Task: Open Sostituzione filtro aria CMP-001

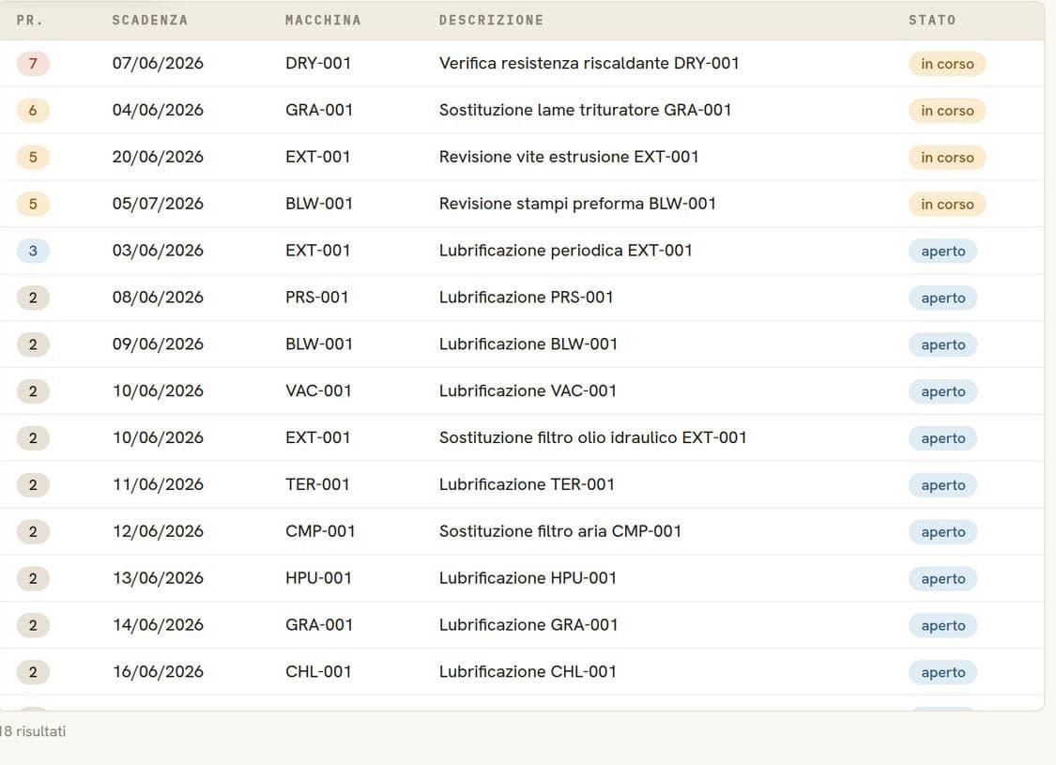Action: pos(522,531)
